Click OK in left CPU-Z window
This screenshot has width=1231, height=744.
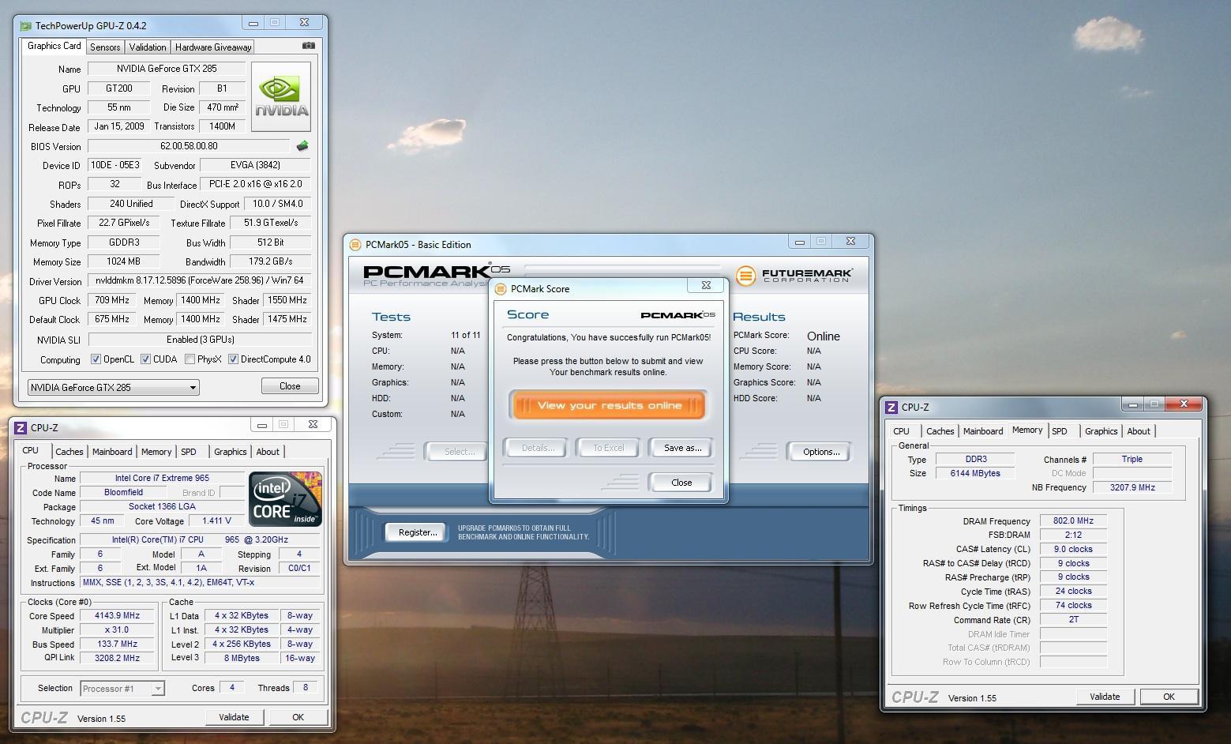(x=298, y=717)
